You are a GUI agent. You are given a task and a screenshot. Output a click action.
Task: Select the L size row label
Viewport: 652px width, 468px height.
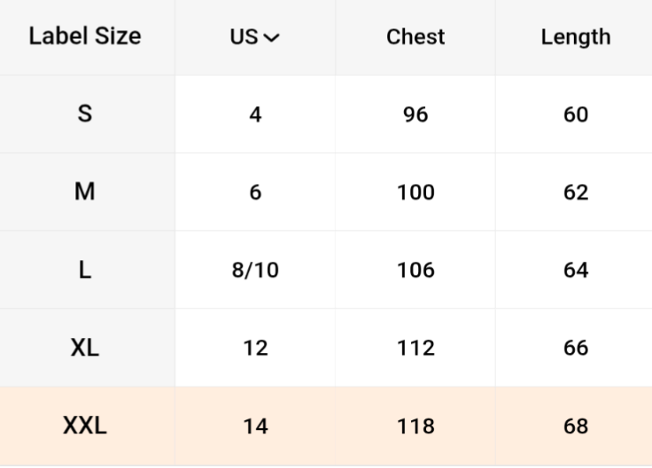85,270
